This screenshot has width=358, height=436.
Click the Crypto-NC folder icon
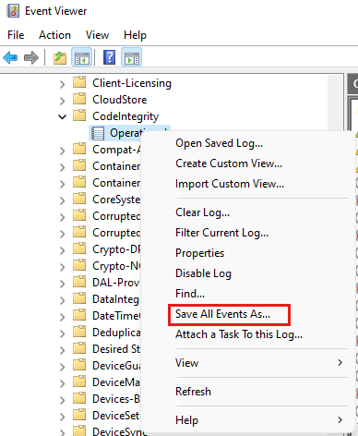[79, 265]
